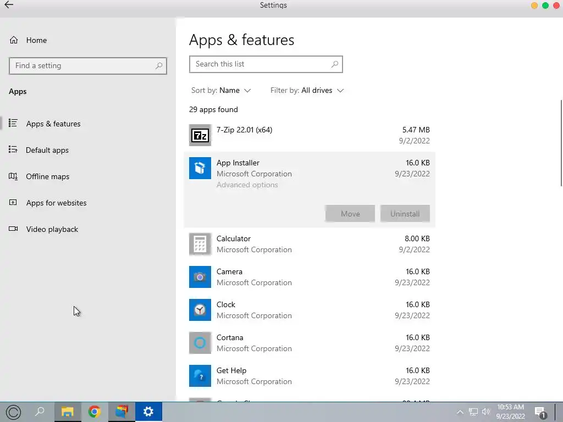
Task: Focus the Find a setting search box
Action: pyautogui.click(x=87, y=66)
